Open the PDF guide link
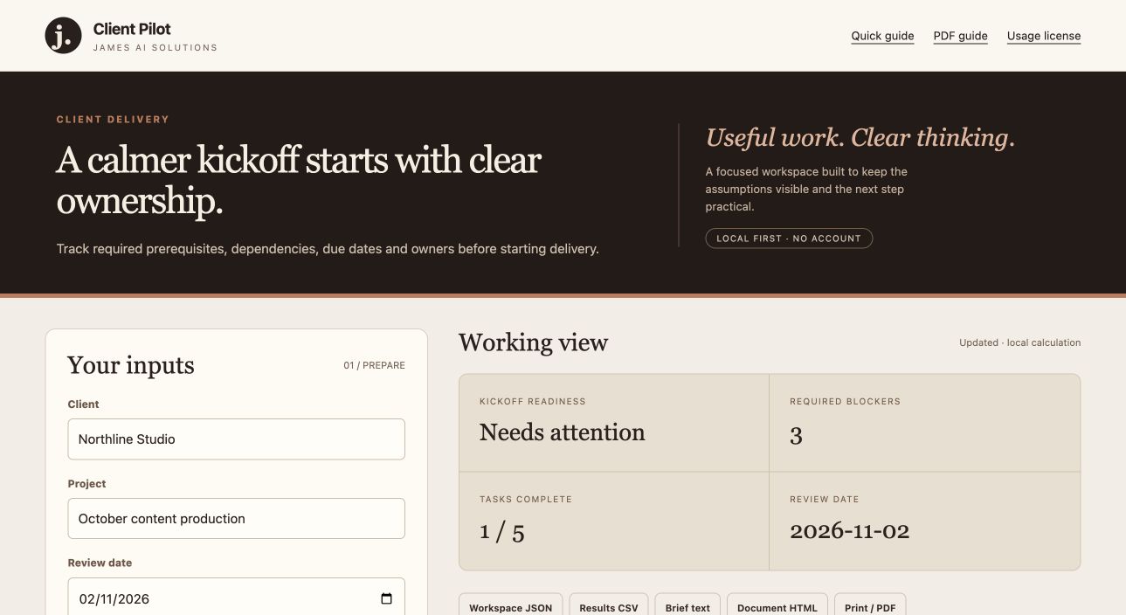This screenshot has width=1126, height=615. tap(960, 36)
